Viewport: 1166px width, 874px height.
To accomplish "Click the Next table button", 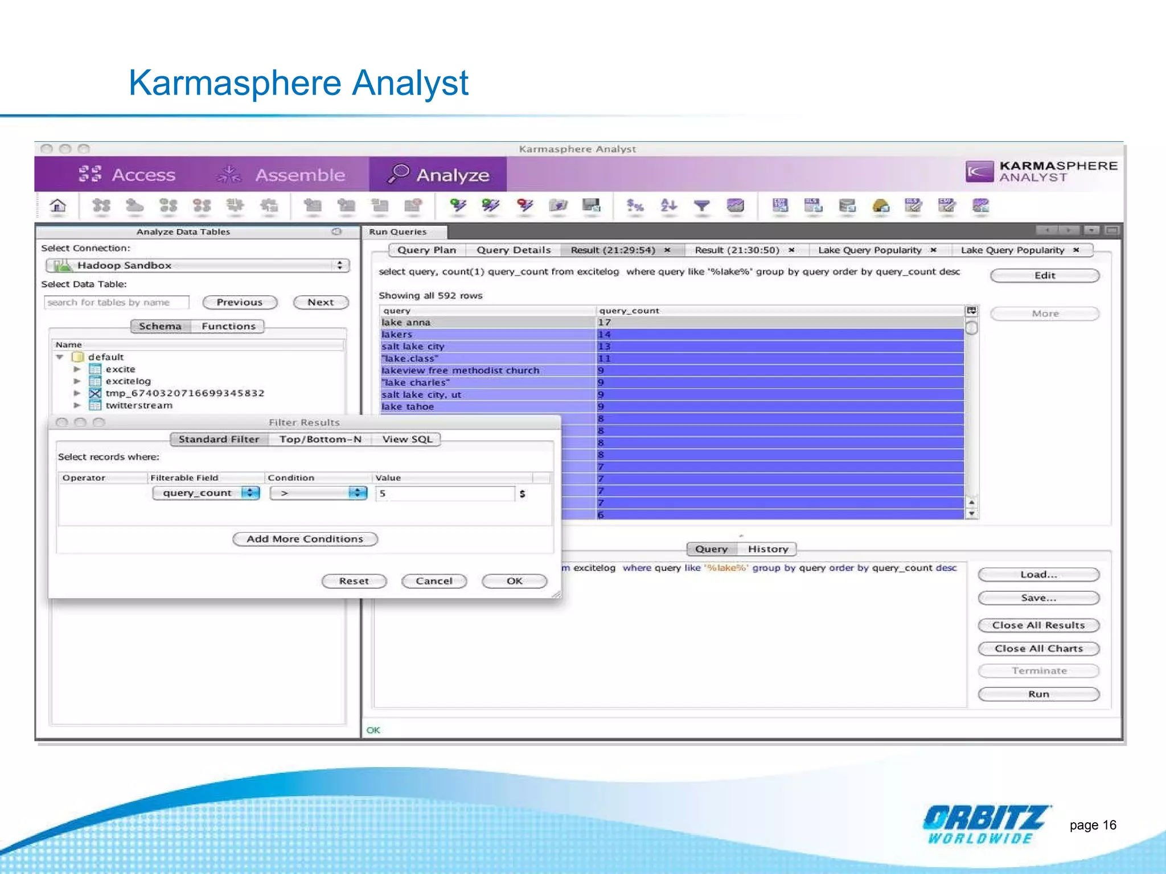I will (x=321, y=303).
